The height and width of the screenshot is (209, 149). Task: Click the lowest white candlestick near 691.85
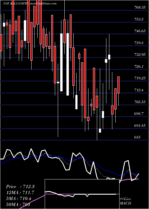coord(100,131)
